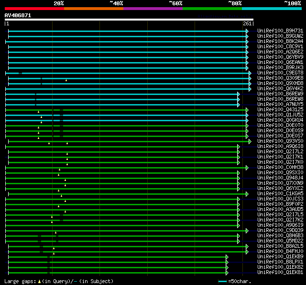Select the UniRef100_Q948J4 entry
Screen dimensions: 306x285
click(280, 178)
